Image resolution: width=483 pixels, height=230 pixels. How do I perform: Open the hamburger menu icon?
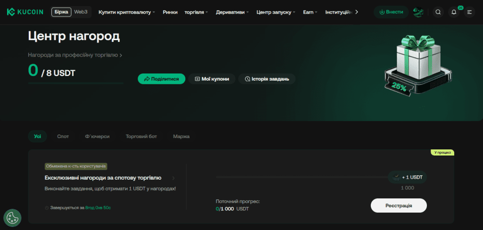point(469,12)
